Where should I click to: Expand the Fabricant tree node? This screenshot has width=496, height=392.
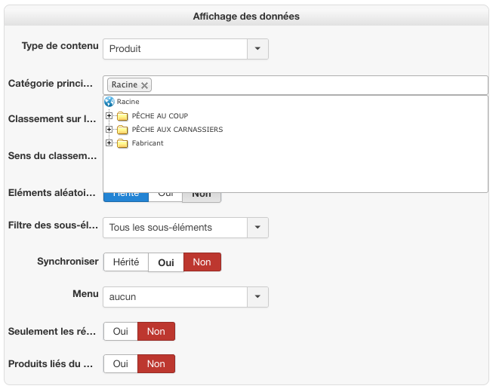pos(109,143)
